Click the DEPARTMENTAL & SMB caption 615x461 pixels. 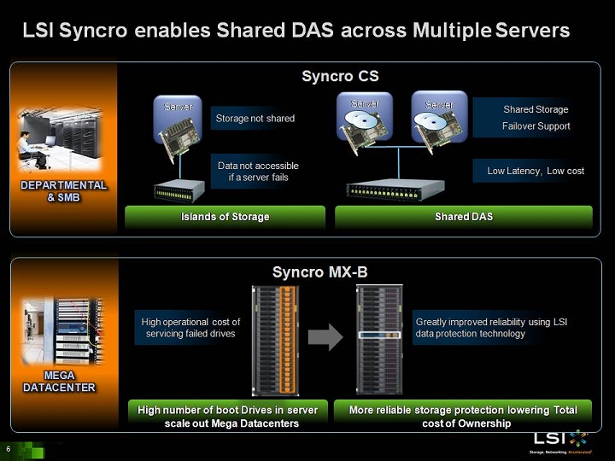click(x=63, y=191)
